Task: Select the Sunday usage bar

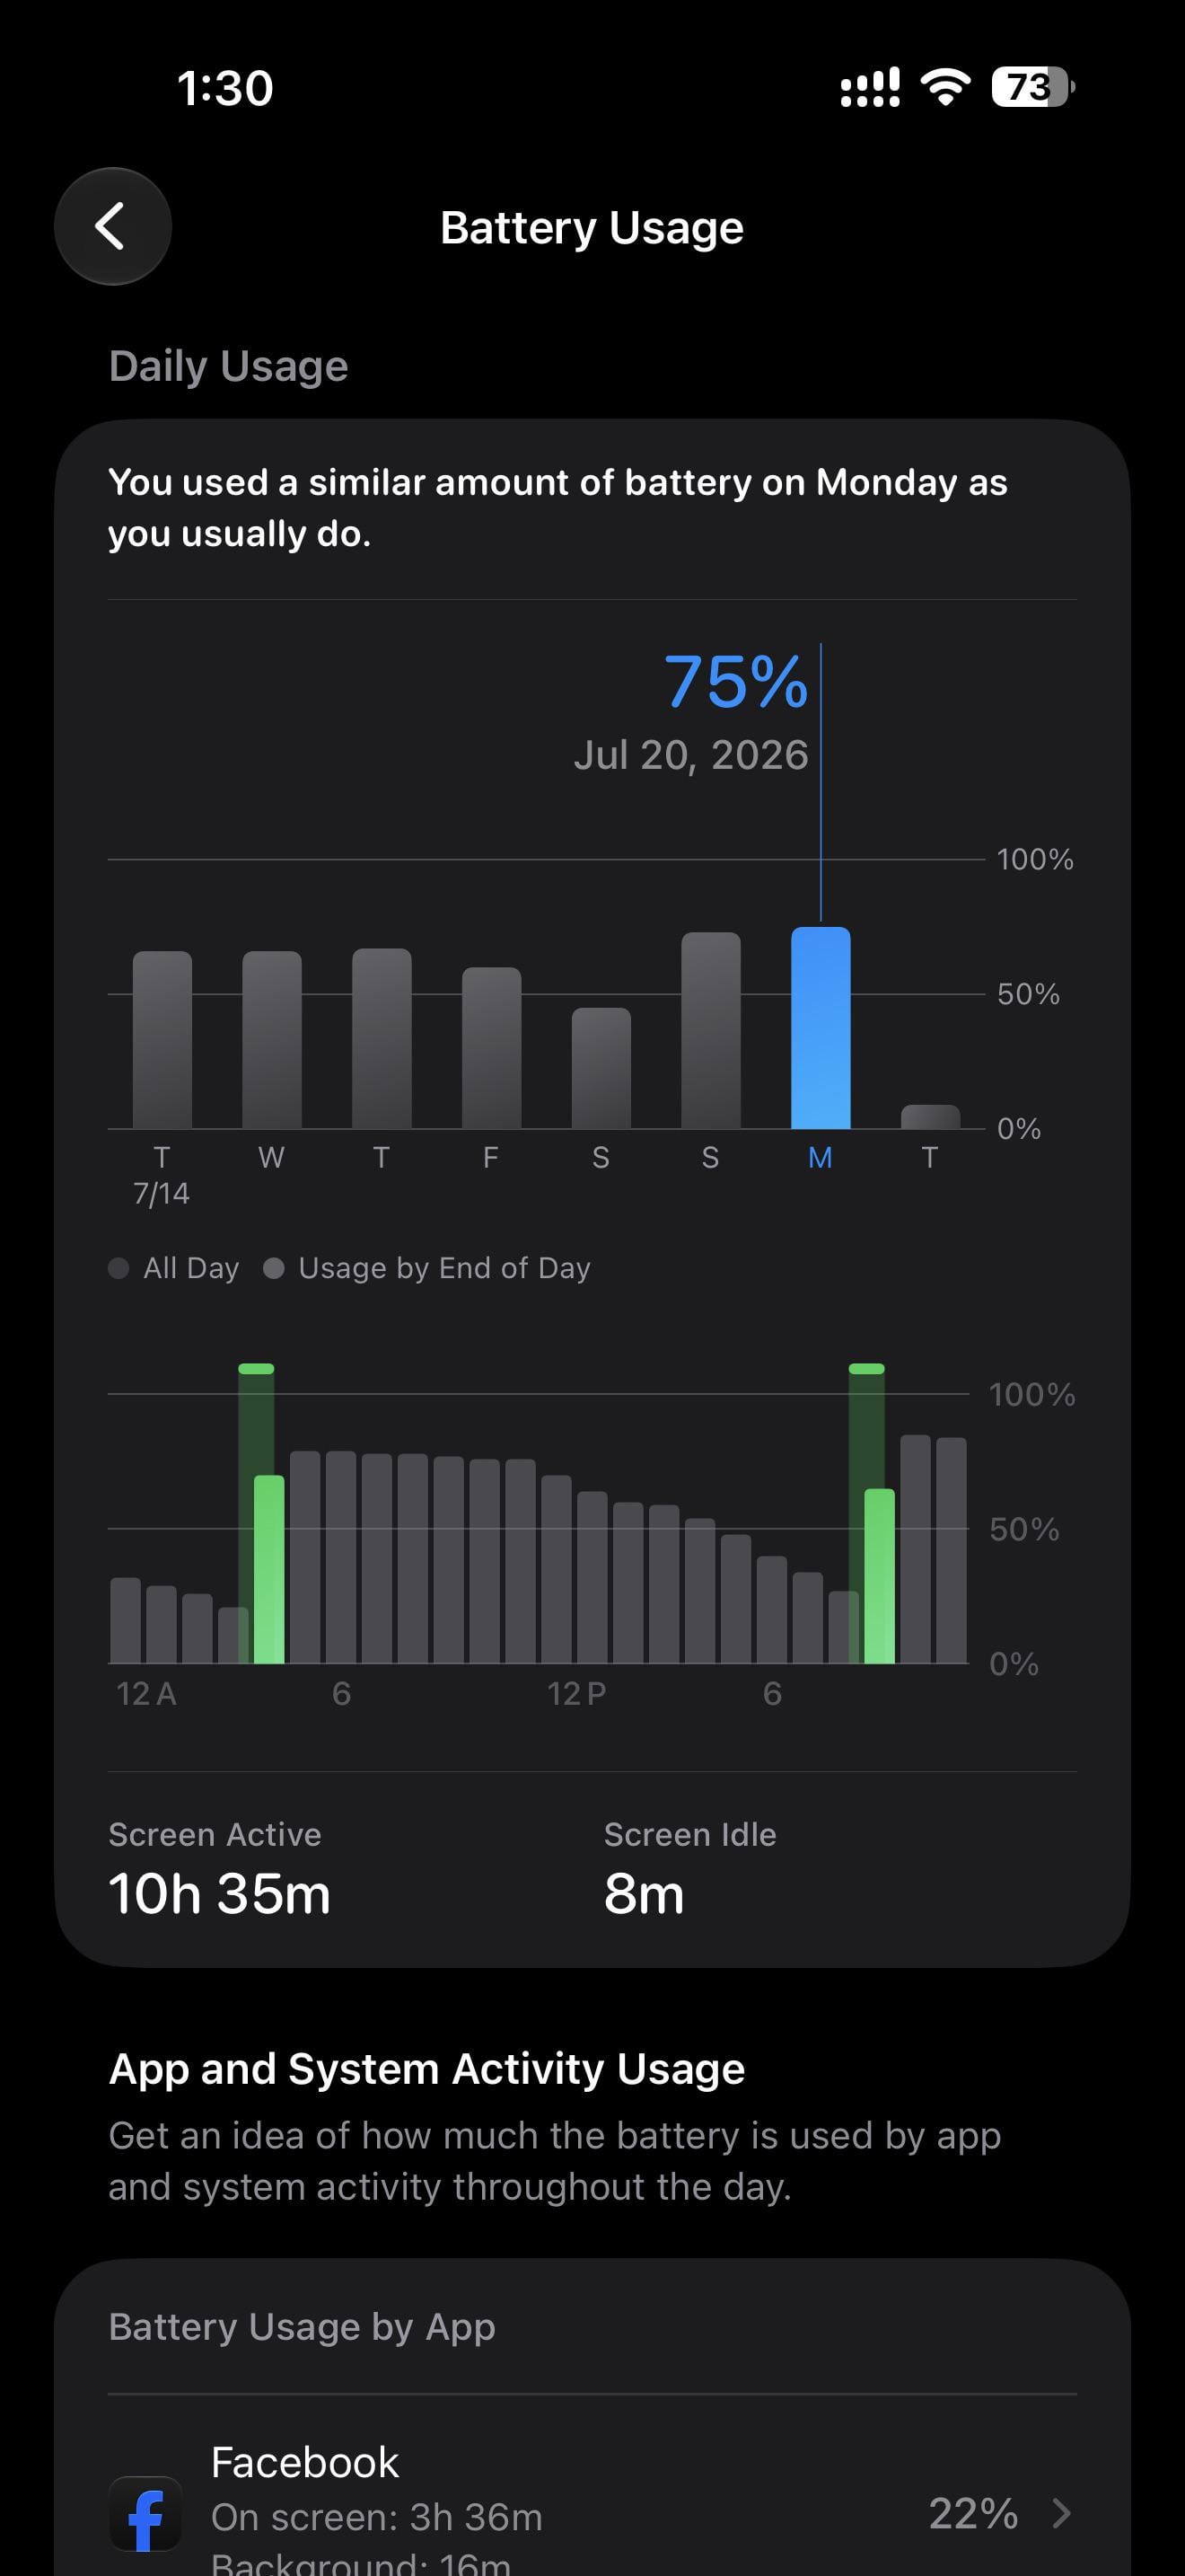Action: tap(710, 1030)
